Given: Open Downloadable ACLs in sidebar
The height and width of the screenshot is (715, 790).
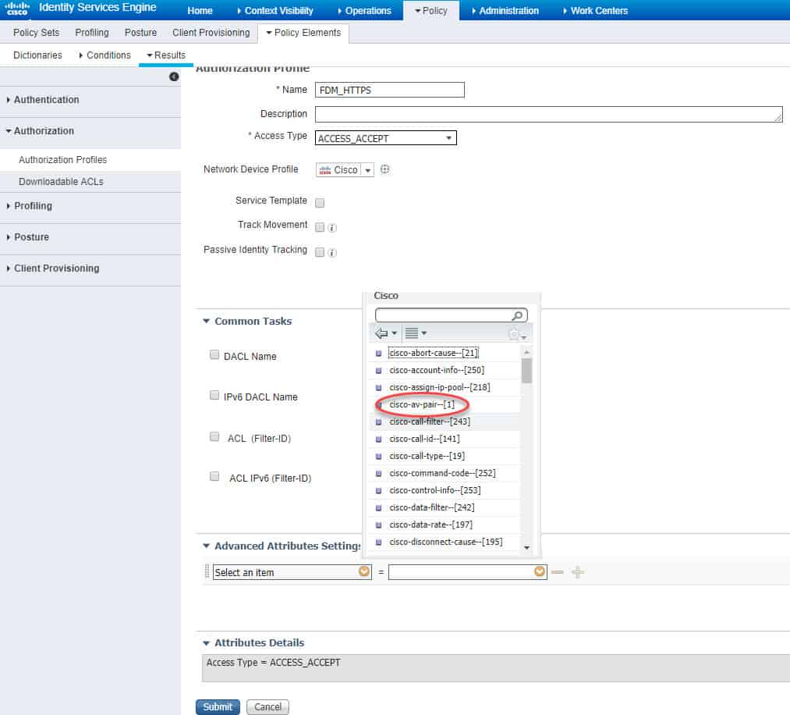Looking at the screenshot, I should (61, 182).
